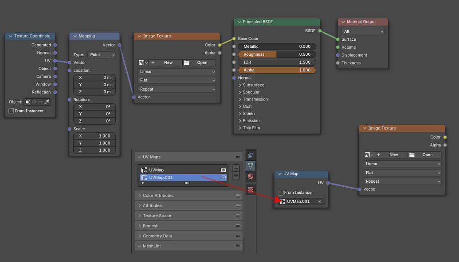Select UVMap.001 in UV Maps list
459x262 pixels.
coord(183,177)
